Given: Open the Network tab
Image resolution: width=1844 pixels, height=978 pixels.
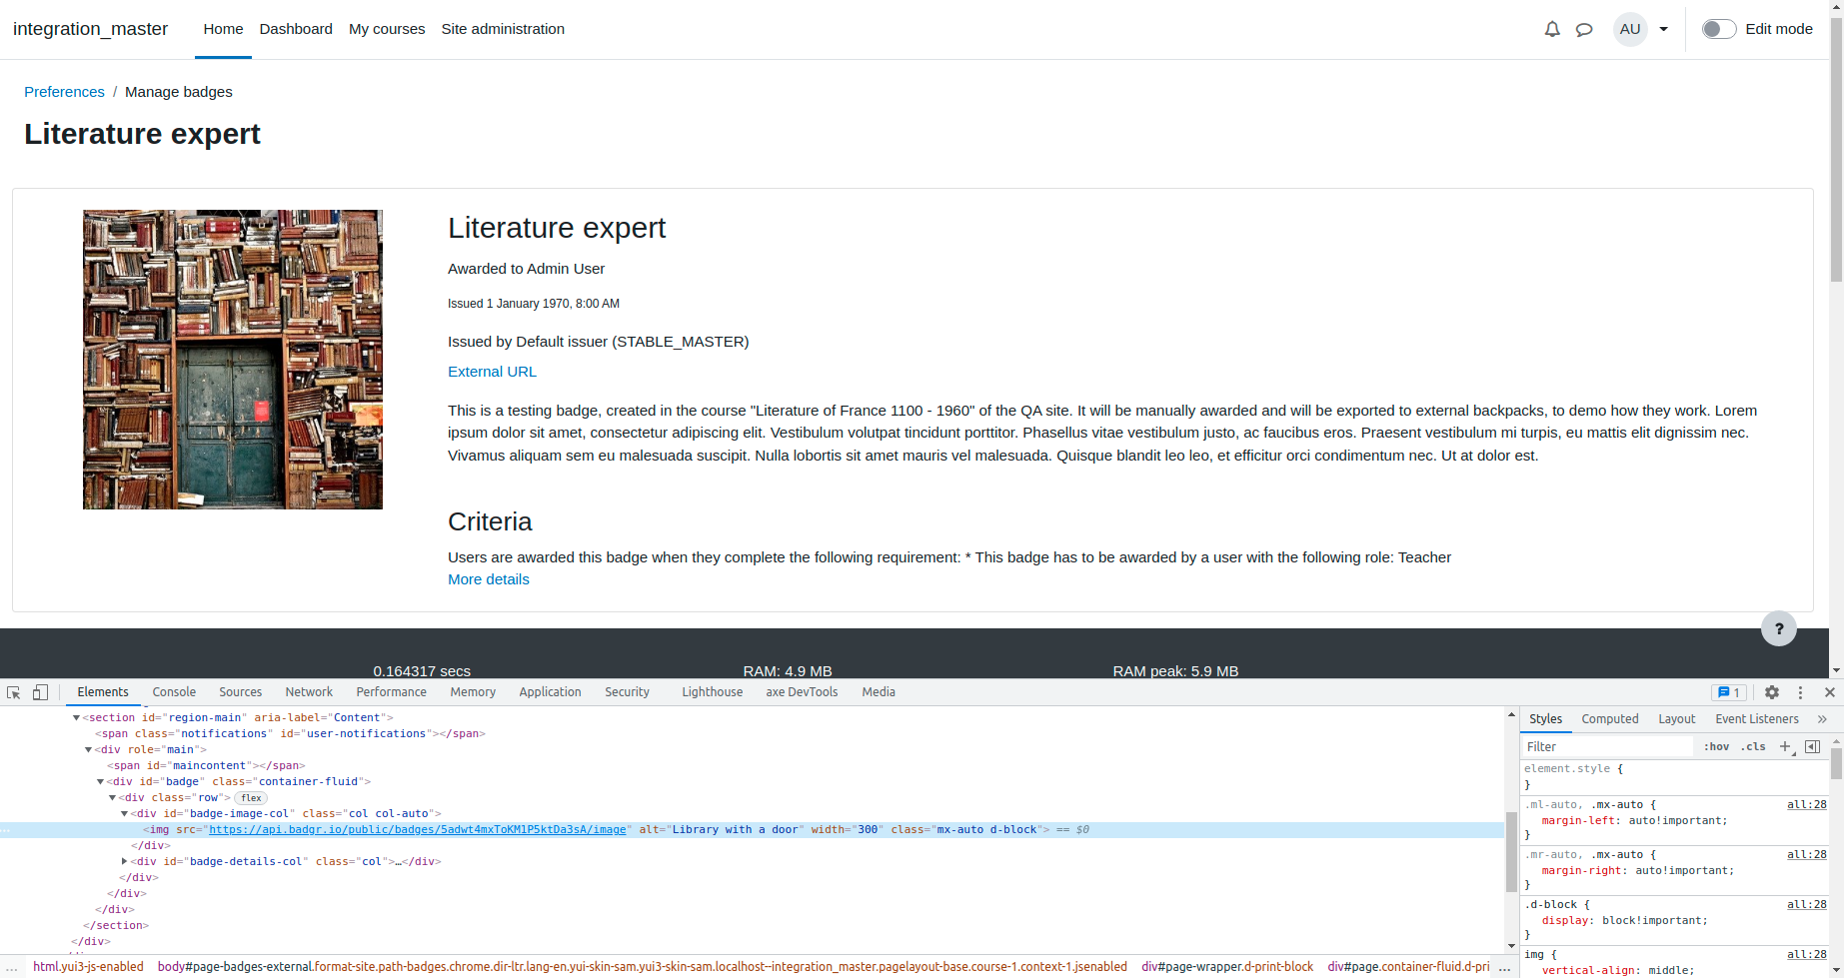Looking at the screenshot, I should 309,692.
